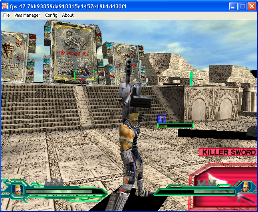The height and width of the screenshot is (212, 258).
Task: Click the KILLER SWORD weapon label
Action: (x=228, y=152)
